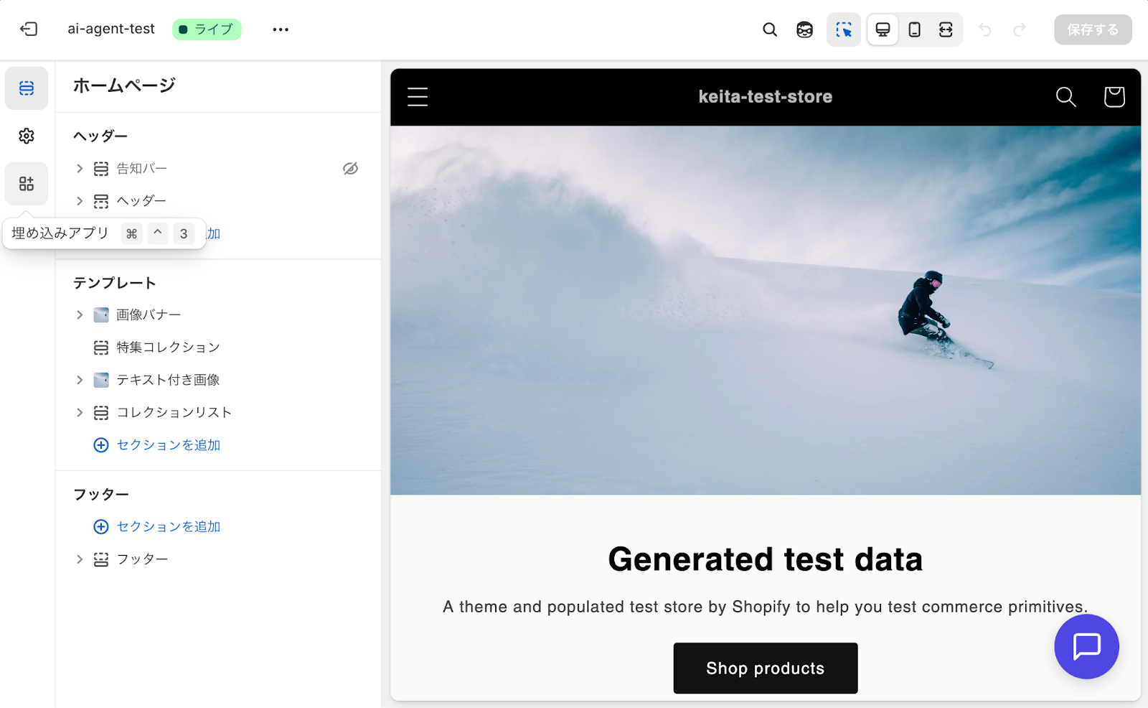Viewport: 1148px width, 708px height.
Task: Toggle the inspector selection tool icon
Action: tap(844, 29)
